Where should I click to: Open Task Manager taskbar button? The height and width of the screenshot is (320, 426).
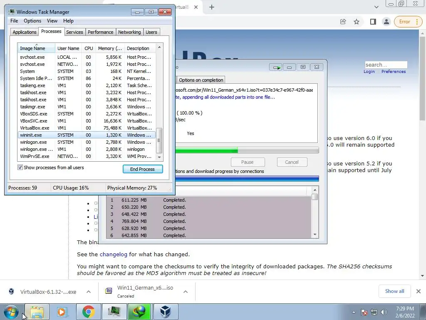click(x=114, y=312)
